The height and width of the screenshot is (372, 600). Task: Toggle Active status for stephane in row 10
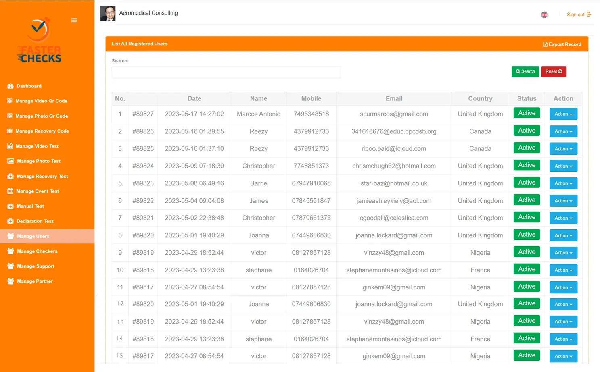tap(526, 269)
